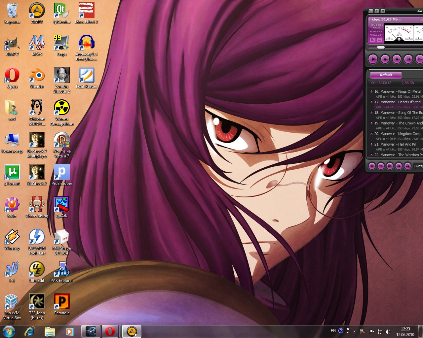Open GIMP 2 desktop shortcut
The width and height of the screenshot is (423, 338).
(x=12, y=46)
